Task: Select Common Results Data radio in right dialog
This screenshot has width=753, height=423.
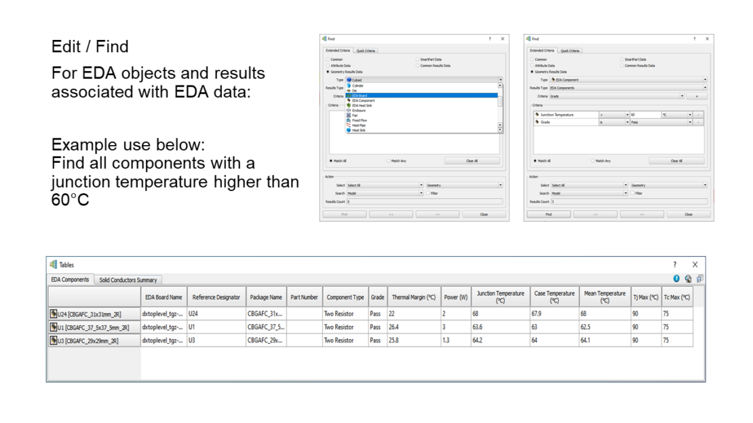Action: [x=621, y=66]
